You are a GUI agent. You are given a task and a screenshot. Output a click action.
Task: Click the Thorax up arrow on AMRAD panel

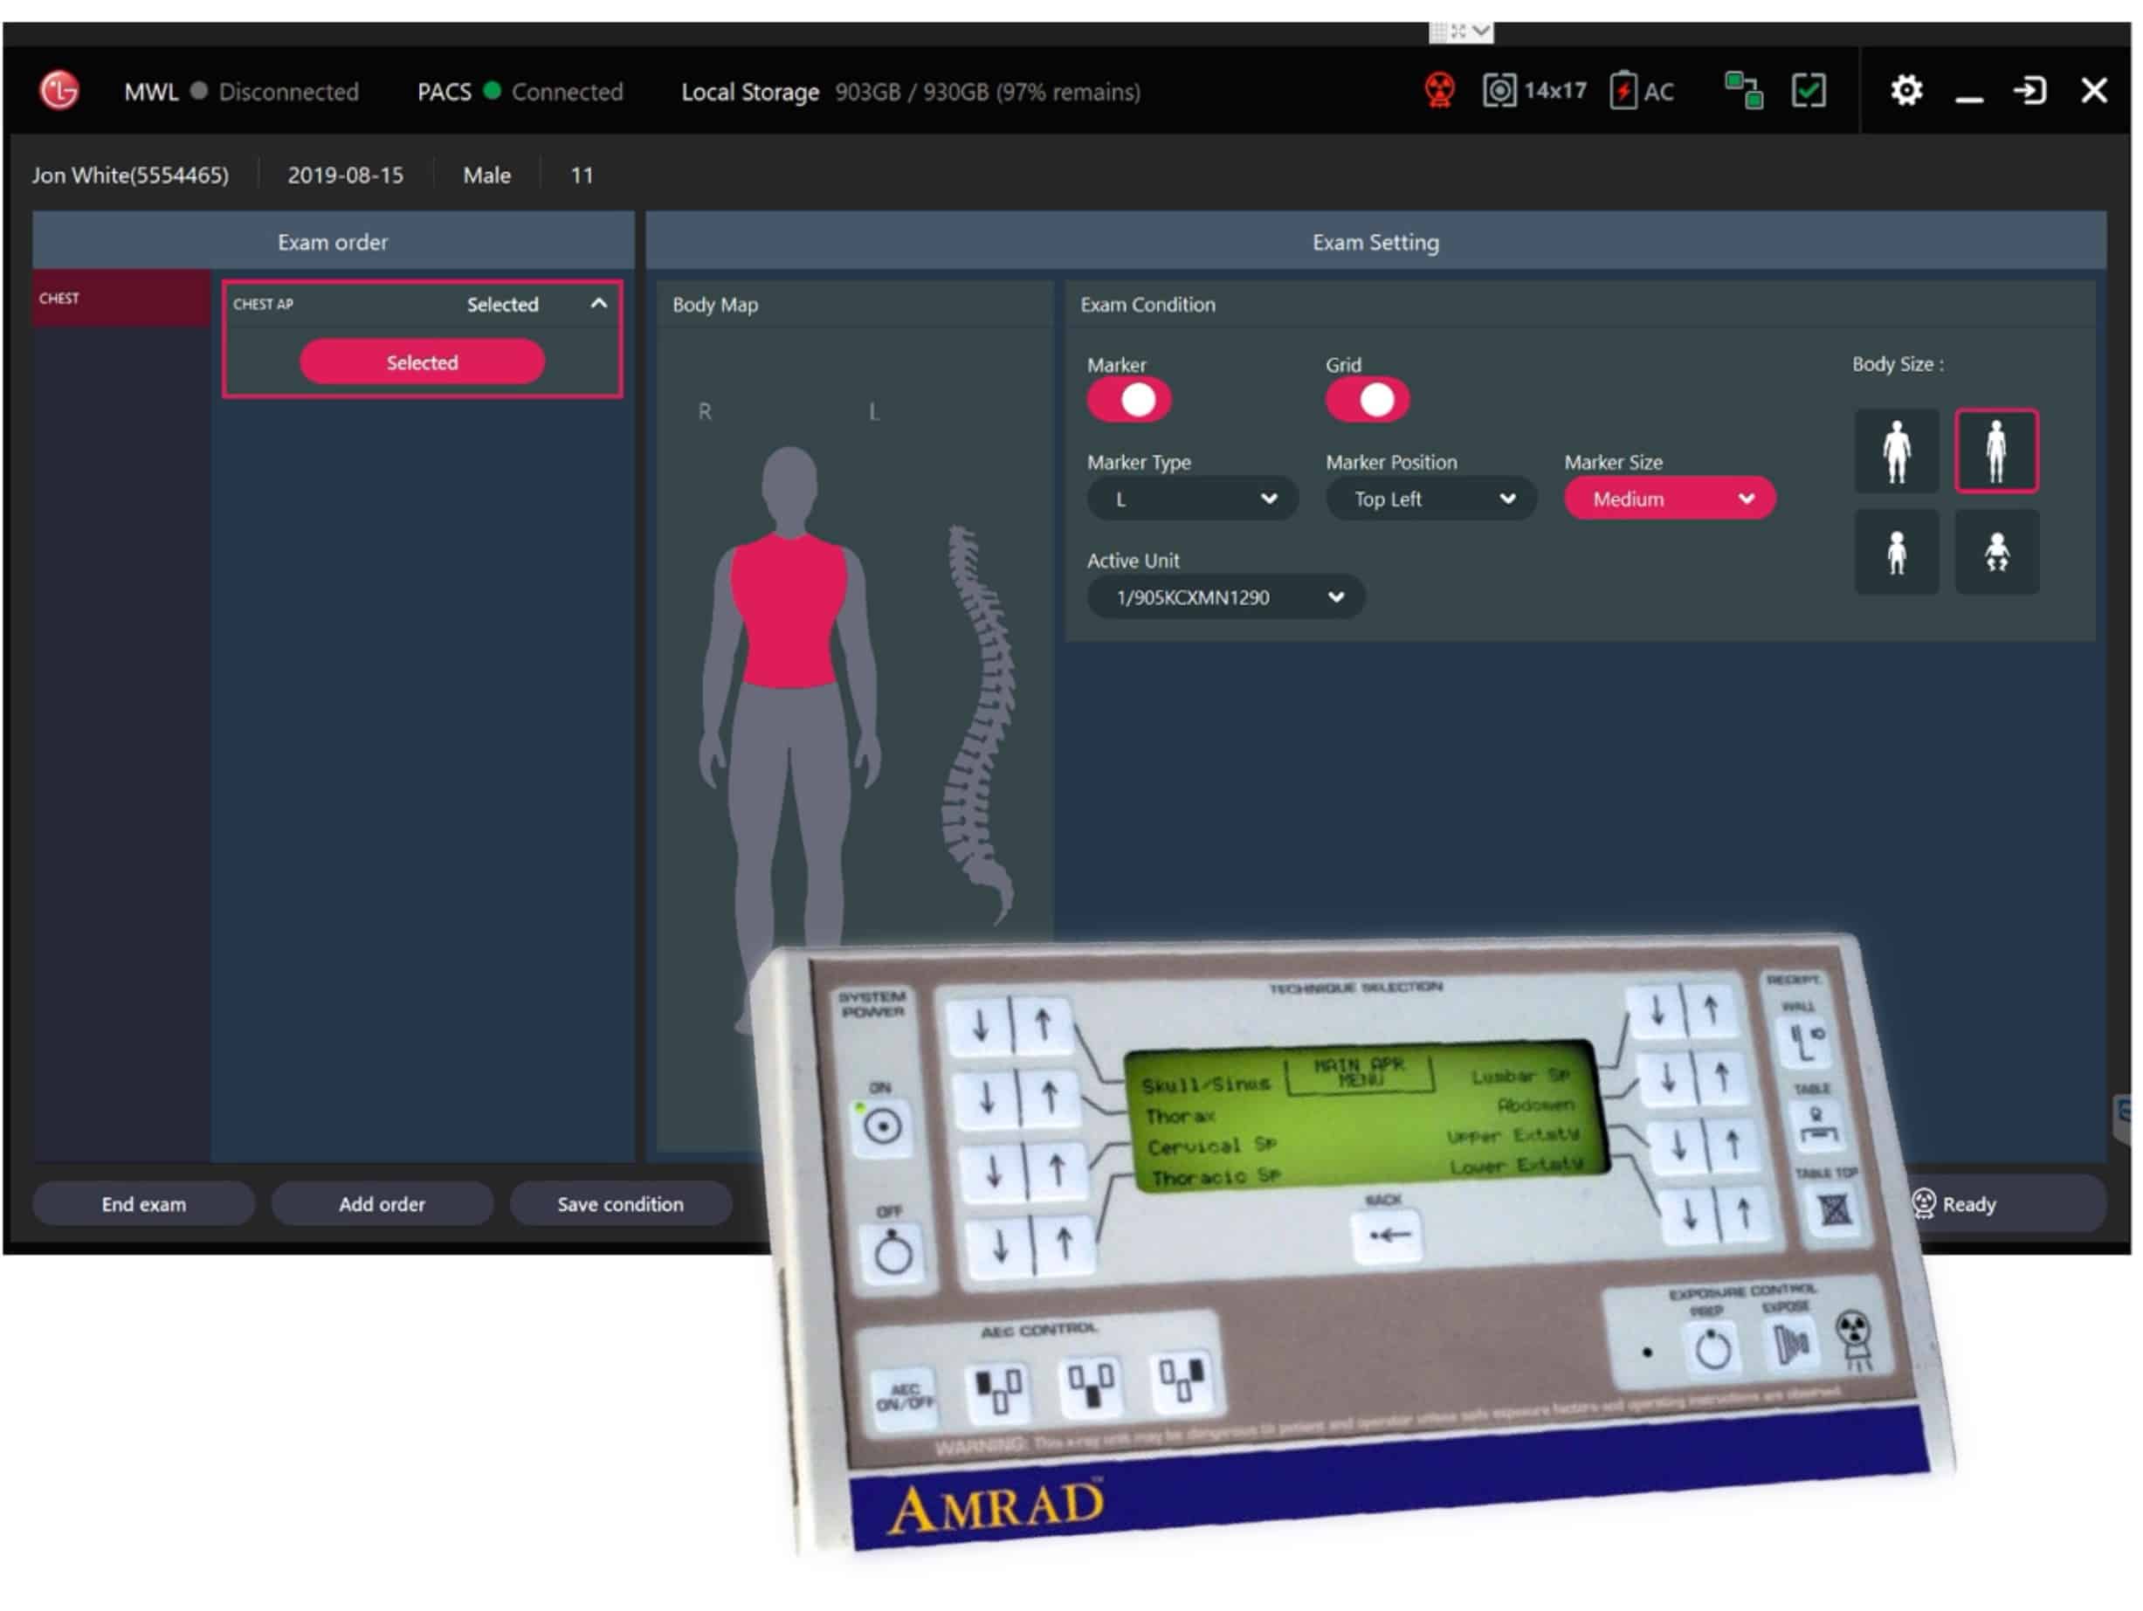click(1049, 1098)
